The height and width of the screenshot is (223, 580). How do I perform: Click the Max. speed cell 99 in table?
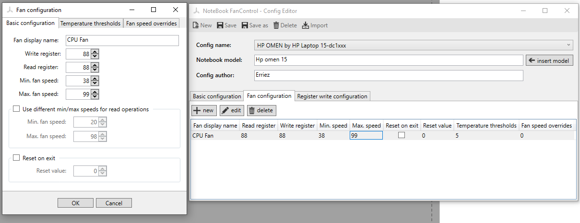(x=366, y=136)
